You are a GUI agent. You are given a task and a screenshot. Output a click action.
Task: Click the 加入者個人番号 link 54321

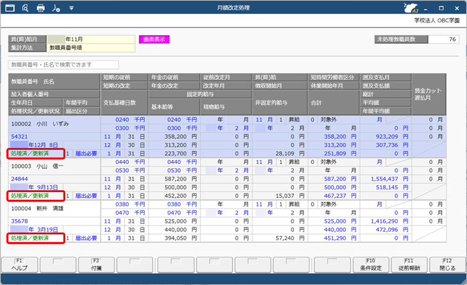point(19,136)
